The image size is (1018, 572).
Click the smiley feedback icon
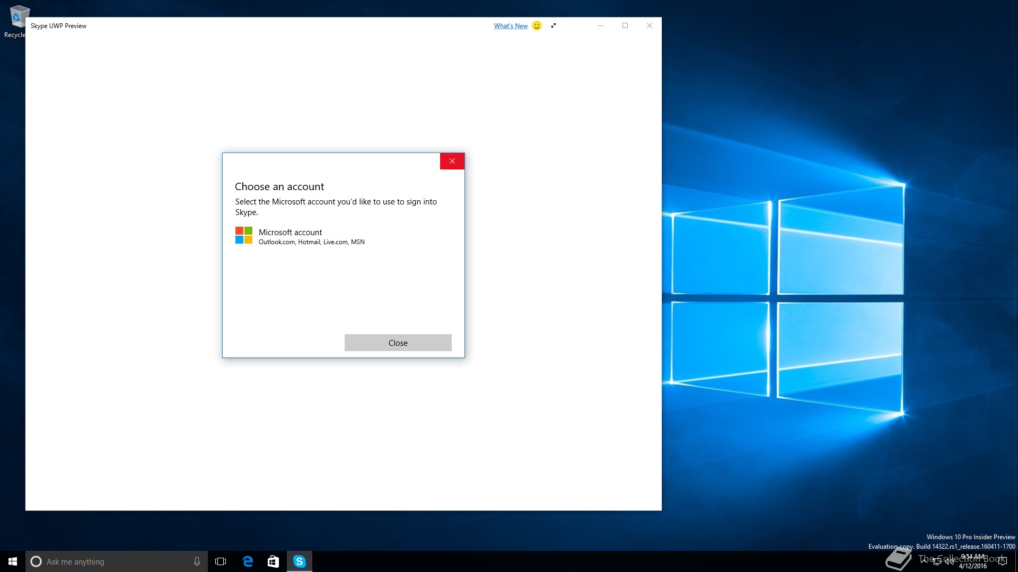click(x=537, y=25)
